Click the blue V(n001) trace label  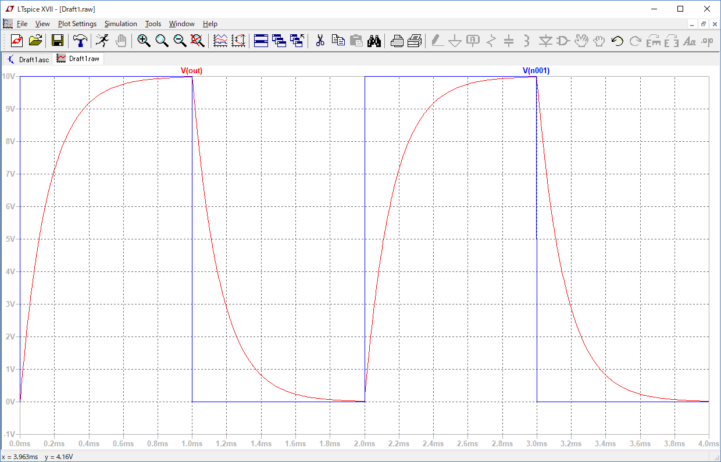536,71
